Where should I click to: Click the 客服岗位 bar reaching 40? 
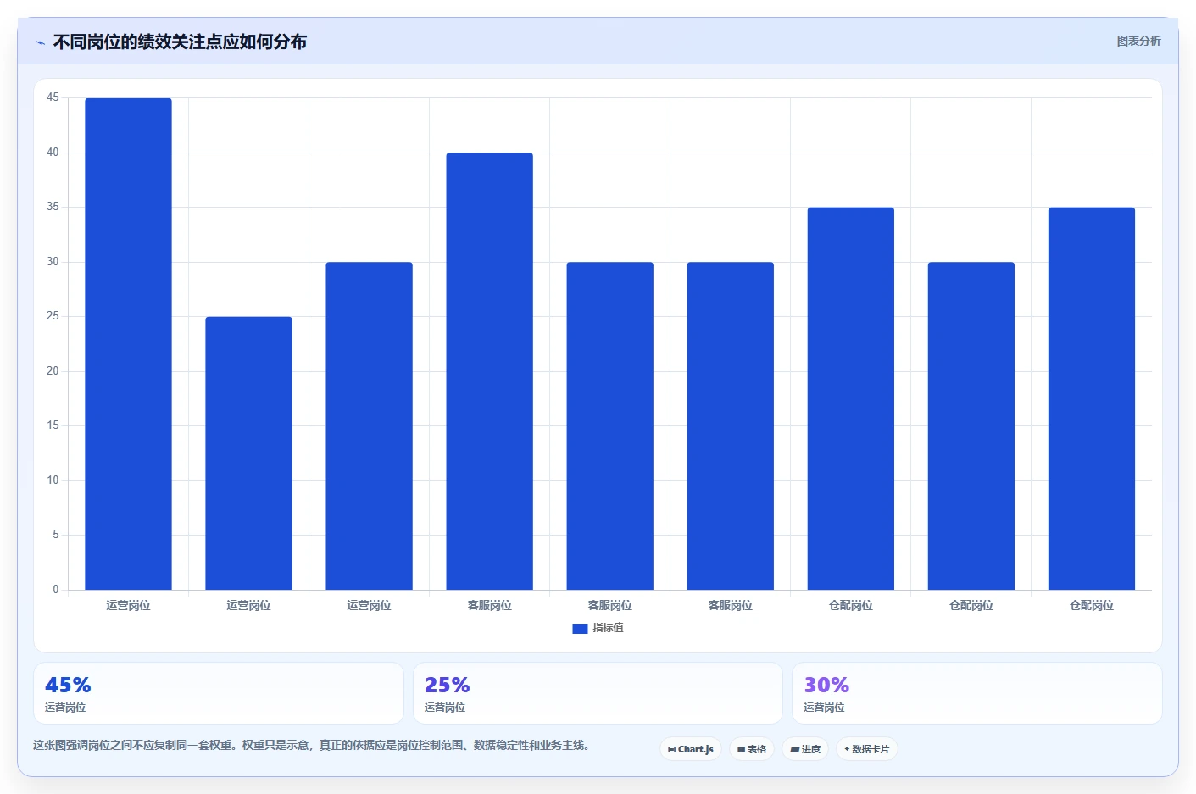489,371
